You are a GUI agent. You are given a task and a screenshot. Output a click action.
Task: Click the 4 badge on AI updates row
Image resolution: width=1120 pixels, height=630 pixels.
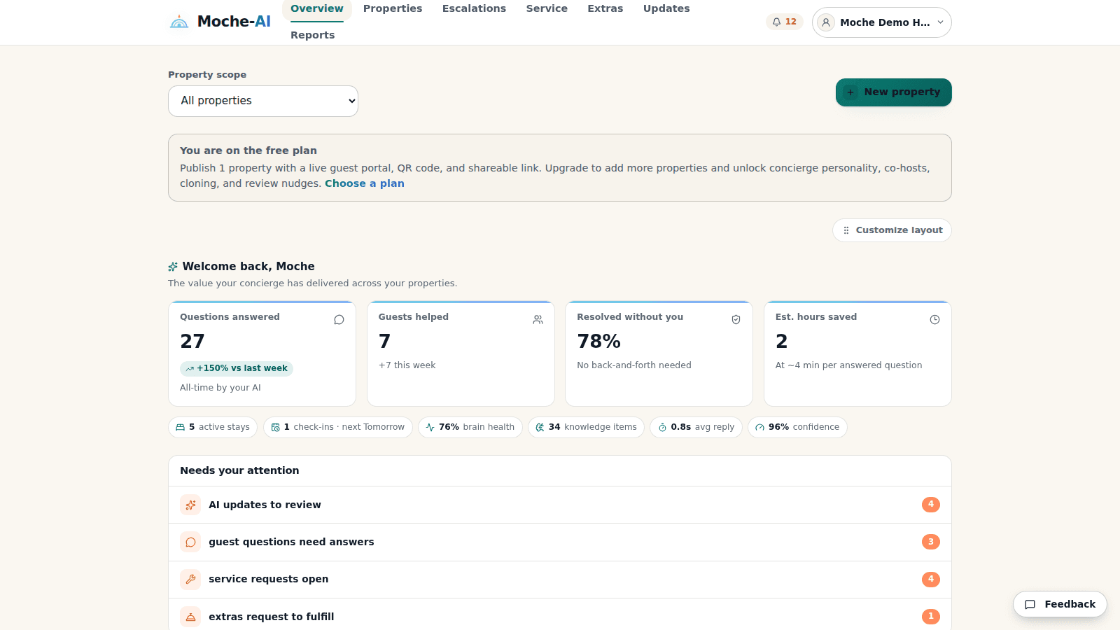point(931,505)
